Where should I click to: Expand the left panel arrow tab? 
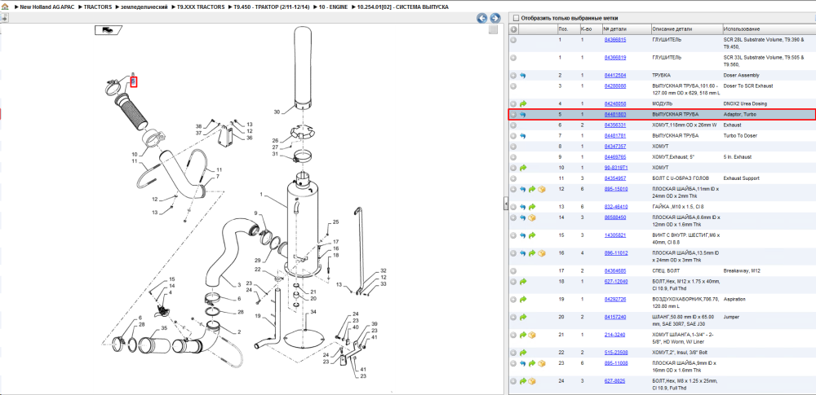(3, 18)
